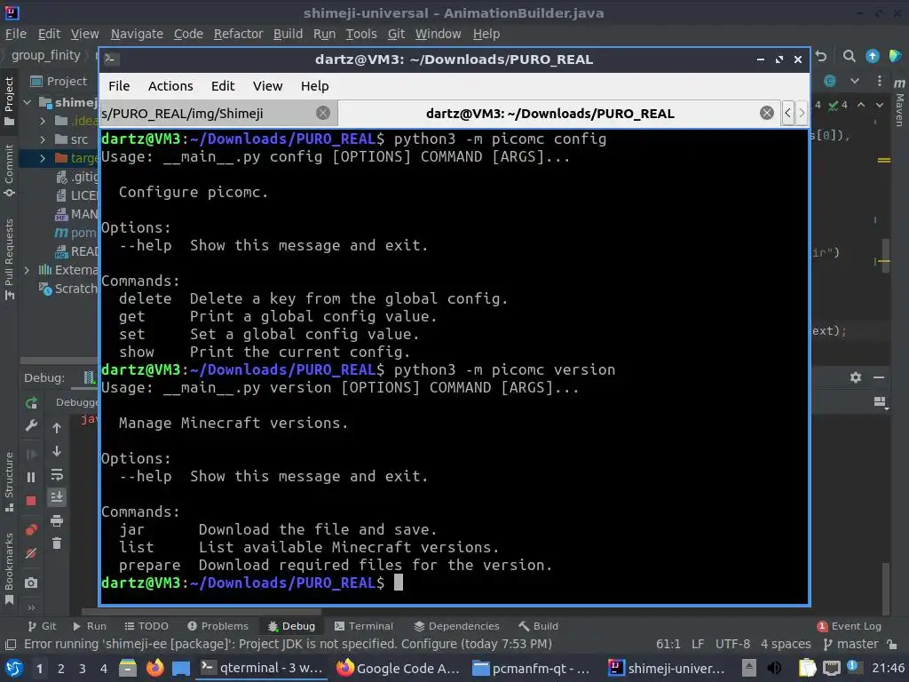Screen dimensions: 909x682
Task: Toggle scroll to end in console
Action: [57, 497]
